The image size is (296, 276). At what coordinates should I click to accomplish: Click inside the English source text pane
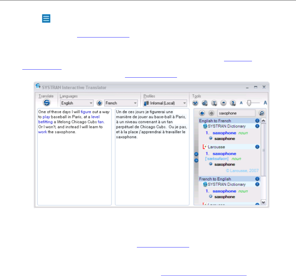coord(74,157)
